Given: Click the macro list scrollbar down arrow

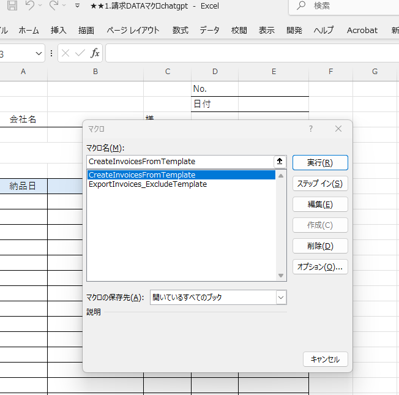Looking at the screenshot, I should (281, 276).
